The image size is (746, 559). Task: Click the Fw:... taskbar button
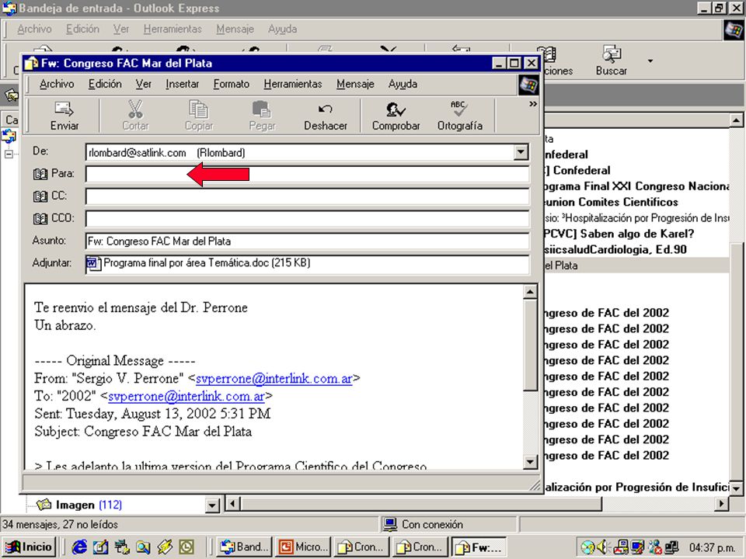479,547
